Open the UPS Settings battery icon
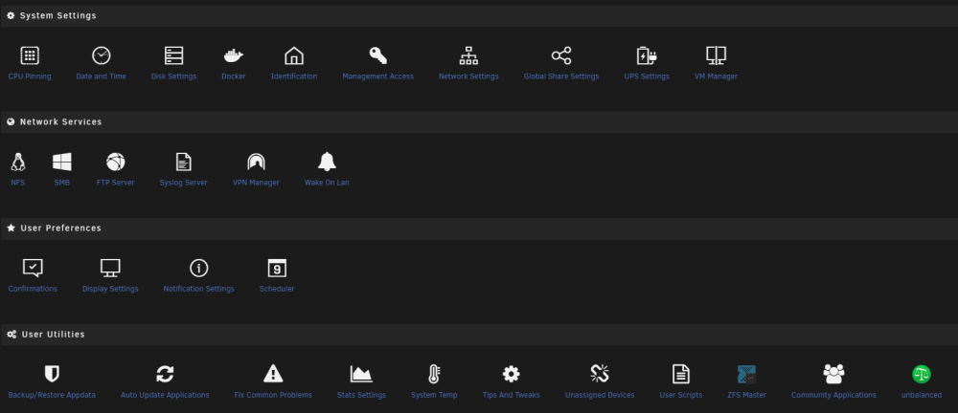 click(647, 55)
